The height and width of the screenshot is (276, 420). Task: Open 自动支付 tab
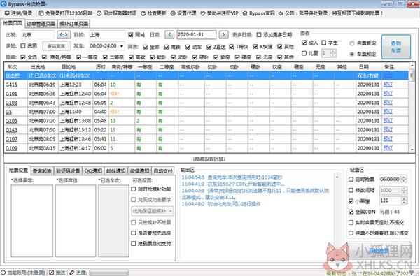click(163, 171)
